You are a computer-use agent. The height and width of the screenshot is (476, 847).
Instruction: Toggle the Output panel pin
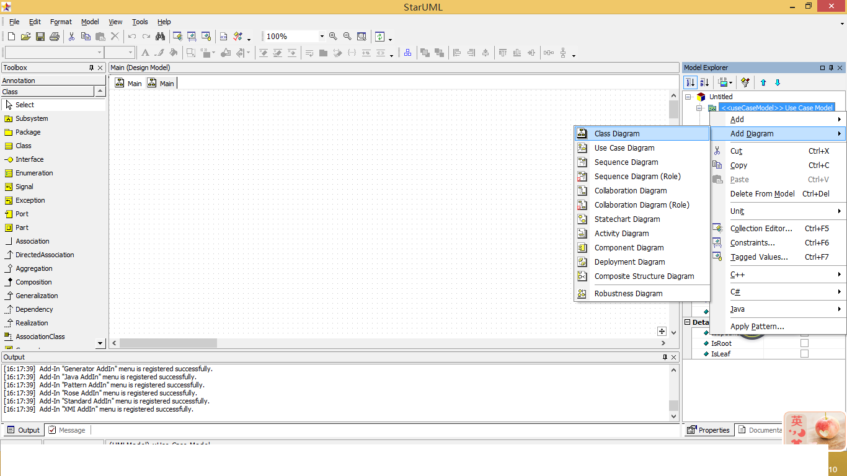coord(665,357)
